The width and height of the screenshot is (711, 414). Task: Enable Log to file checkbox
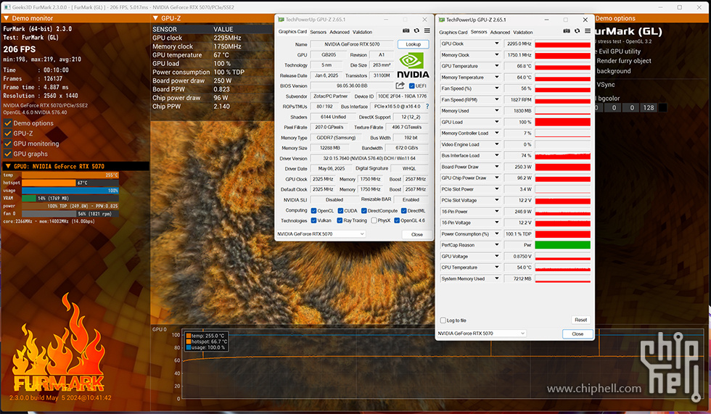click(x=443, y=320)
